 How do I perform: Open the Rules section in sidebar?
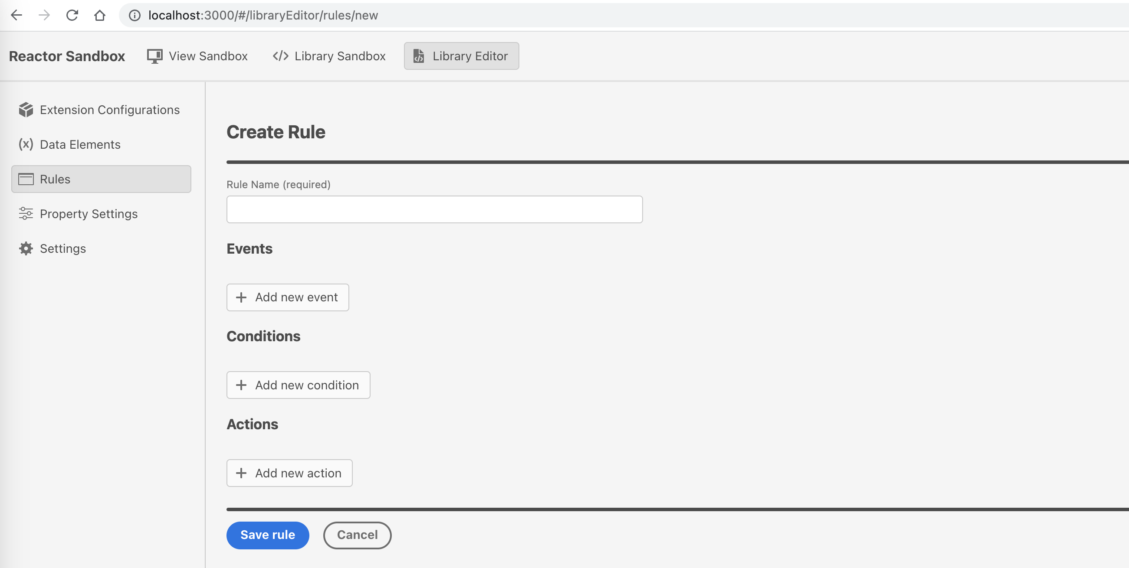tap(55, 179)
